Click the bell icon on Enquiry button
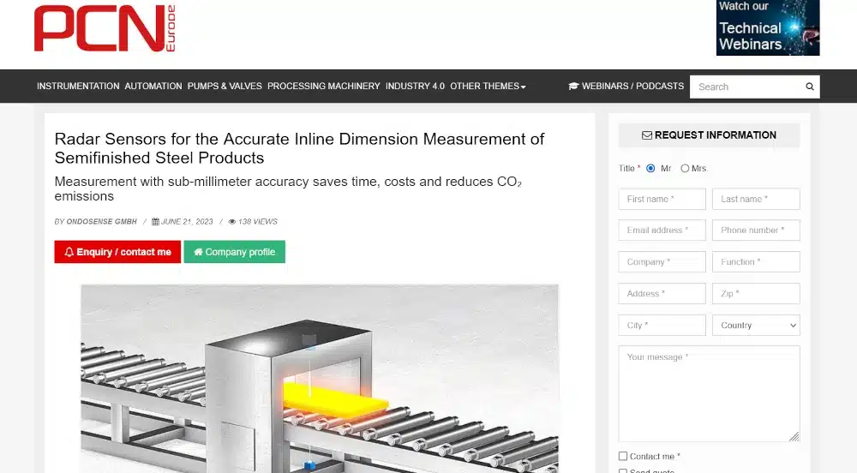857x473 pixels. point(69,252)
